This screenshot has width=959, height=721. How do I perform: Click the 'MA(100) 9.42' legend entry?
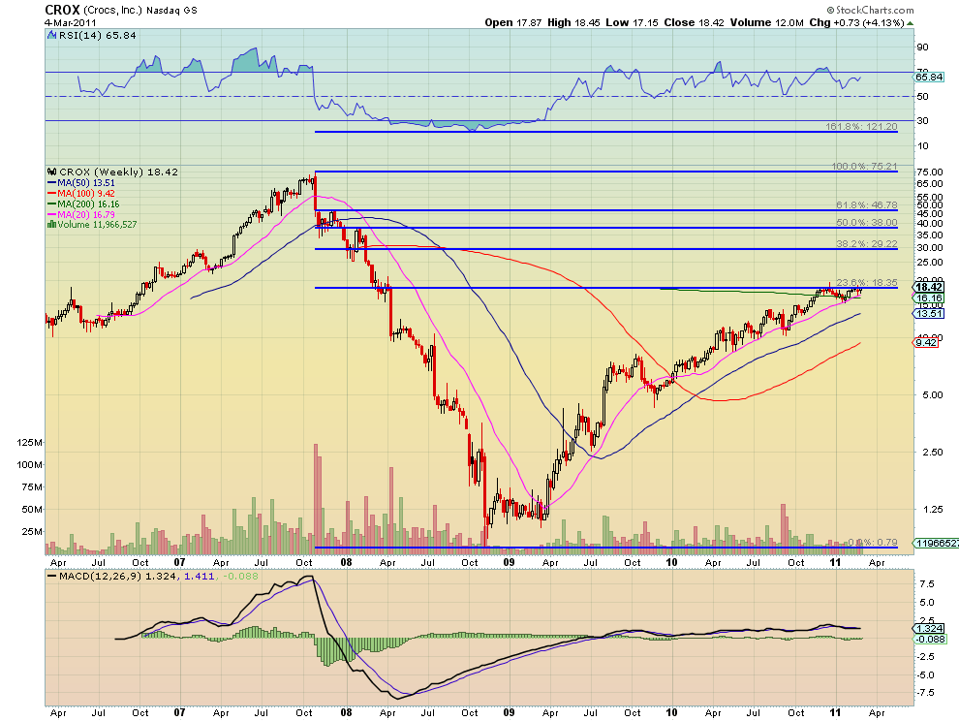[x=85, y=194]
